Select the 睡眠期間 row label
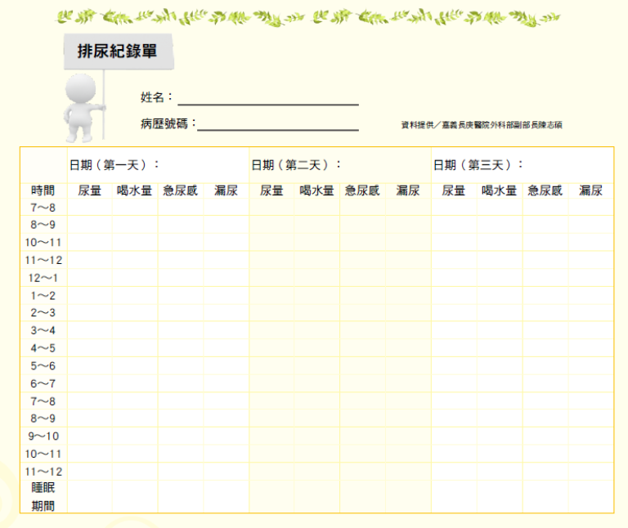Viewport: 628px width, 528px height. tap(43, 497)
